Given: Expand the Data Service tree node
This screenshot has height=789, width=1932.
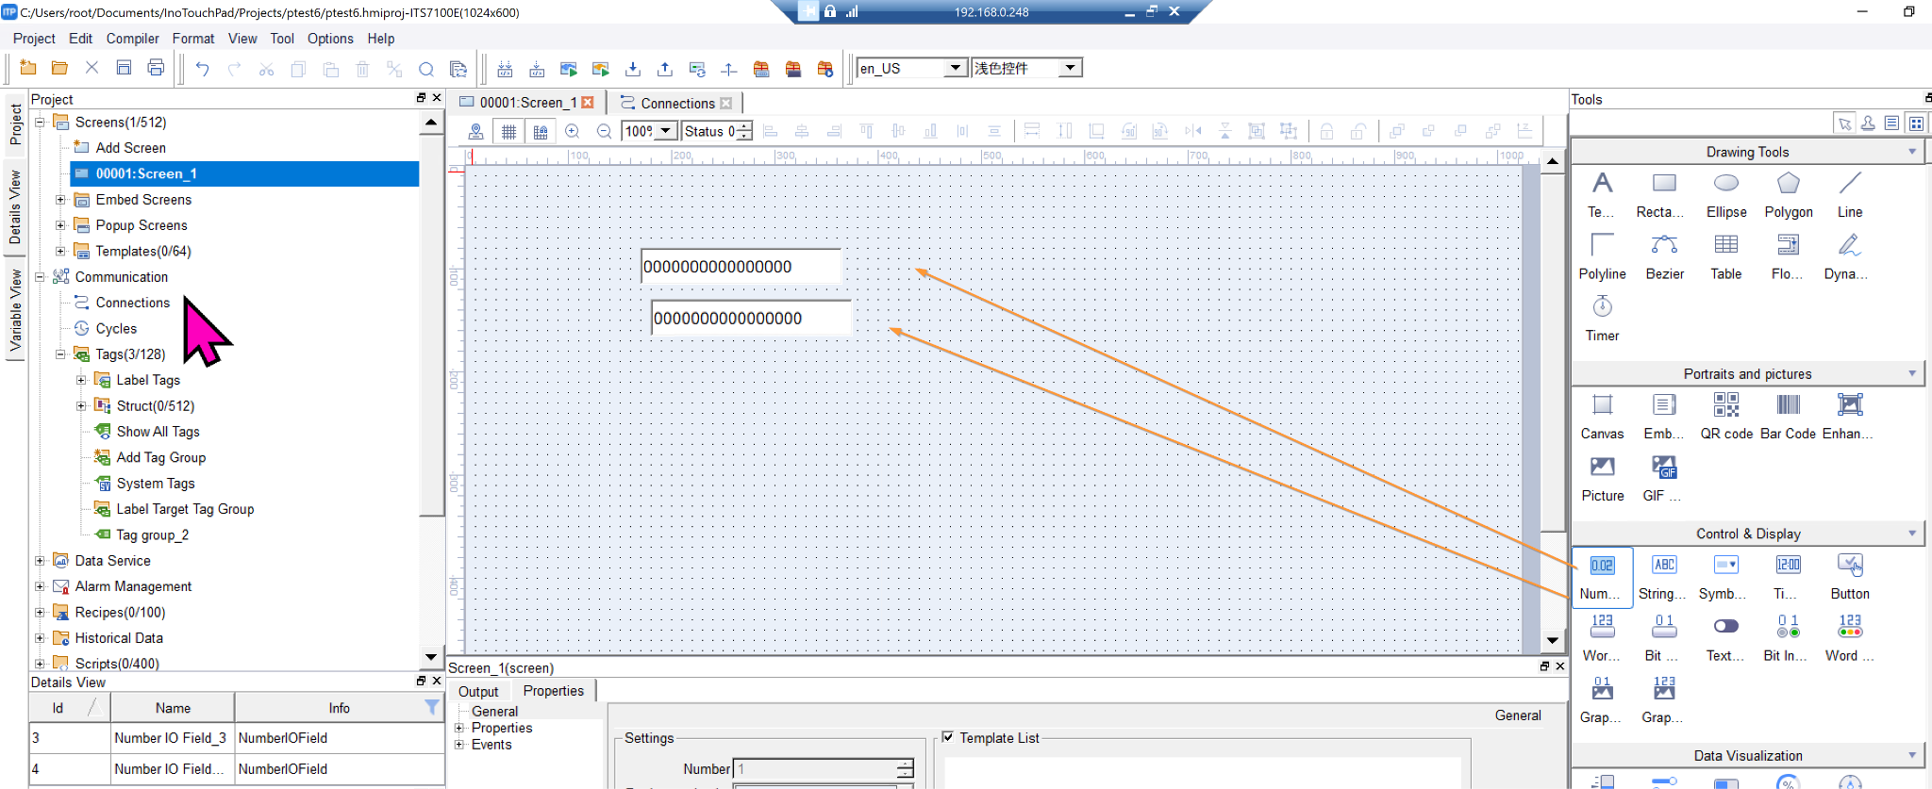Looking at the screenshot, I should pyautogui.click(x=40, y=561).
